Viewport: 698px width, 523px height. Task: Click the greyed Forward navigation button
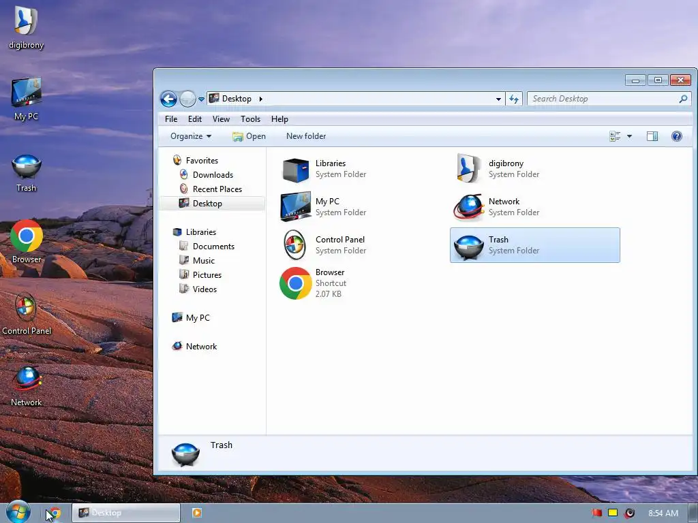coord(188,99)
